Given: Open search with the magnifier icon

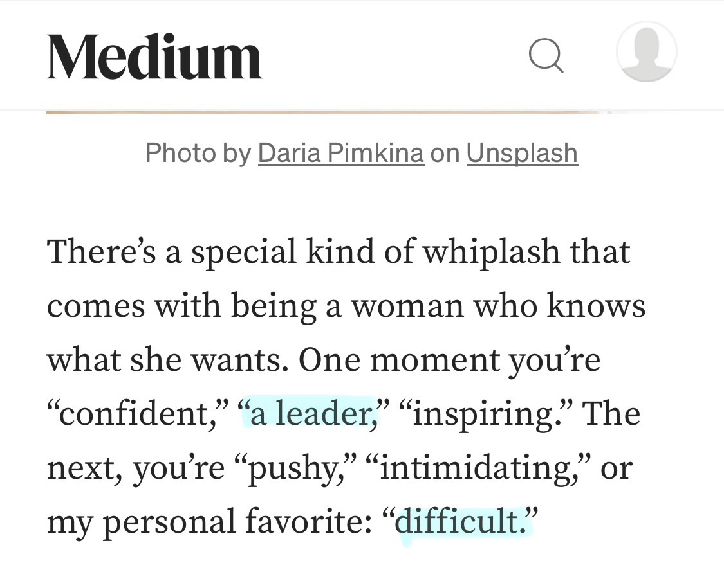Looking at the screenshot, I should pyautogui.click(x=546, y=55).
